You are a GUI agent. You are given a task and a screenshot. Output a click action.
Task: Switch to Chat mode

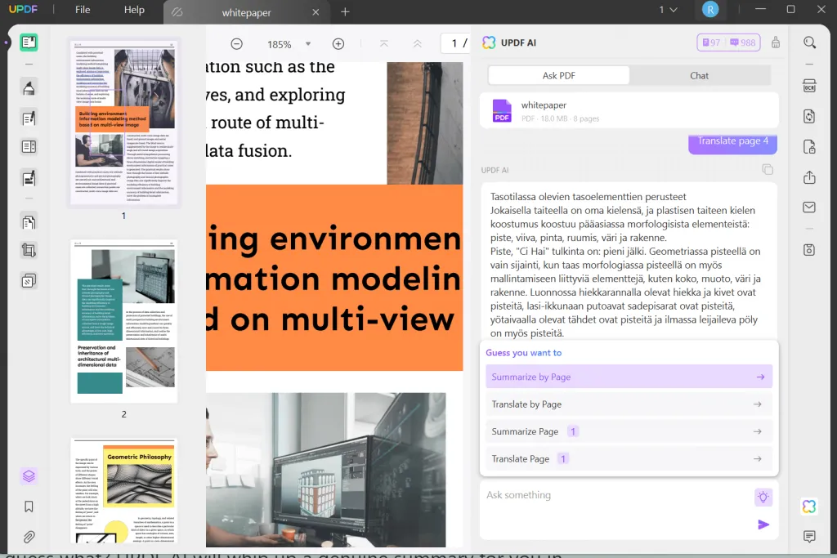pyautogui.click(x=700, y=75)
